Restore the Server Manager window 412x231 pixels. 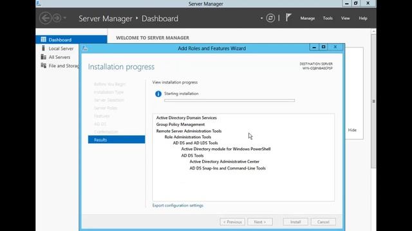point(356,3)
